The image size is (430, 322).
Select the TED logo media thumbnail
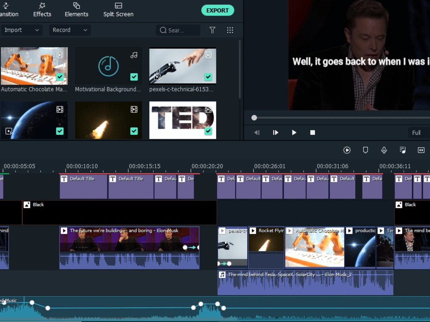[183, 120]
